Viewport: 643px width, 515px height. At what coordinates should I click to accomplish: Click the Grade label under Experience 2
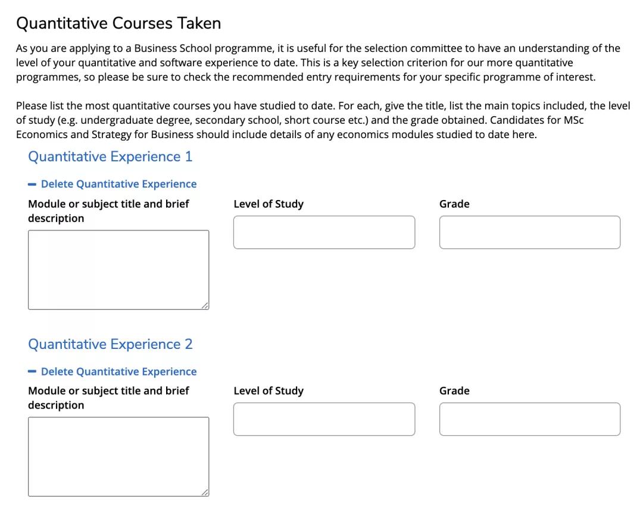[454, 391]
